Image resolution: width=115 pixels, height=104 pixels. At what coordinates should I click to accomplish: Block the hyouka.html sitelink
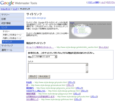tap(94, 97)
